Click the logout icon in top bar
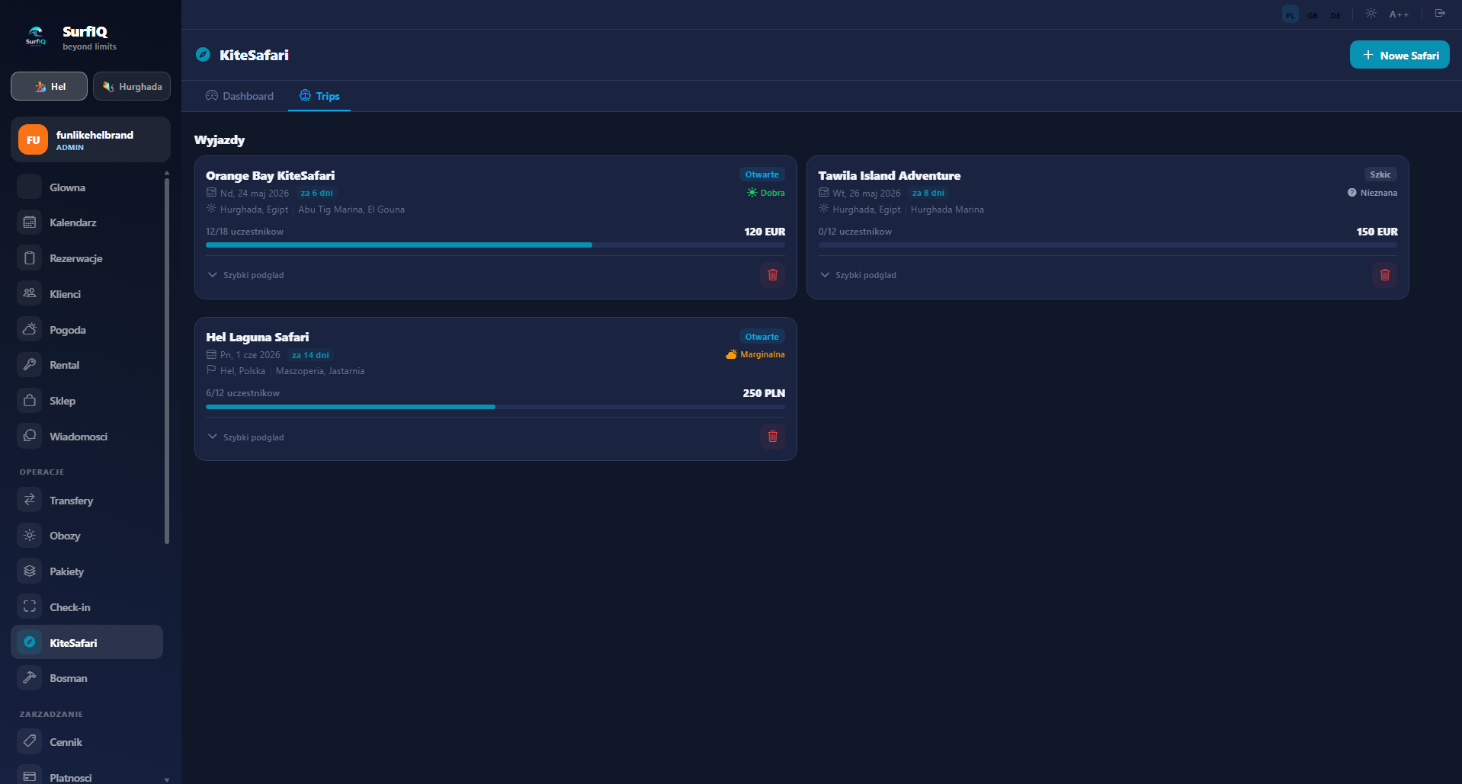Image resolution: width=1462 pixels, height=784 pixels. pos(1440,14)
